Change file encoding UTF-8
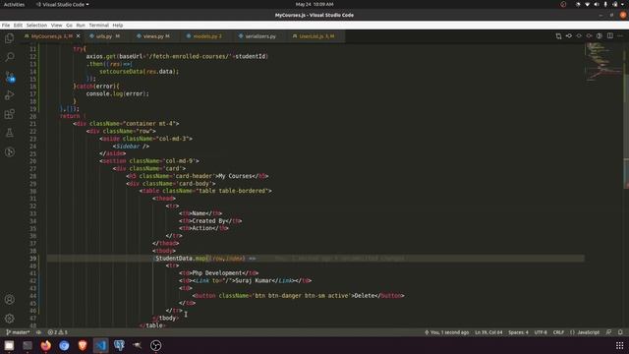The height and width of the screenshot is (354, 629). click(x=541, y=332)
